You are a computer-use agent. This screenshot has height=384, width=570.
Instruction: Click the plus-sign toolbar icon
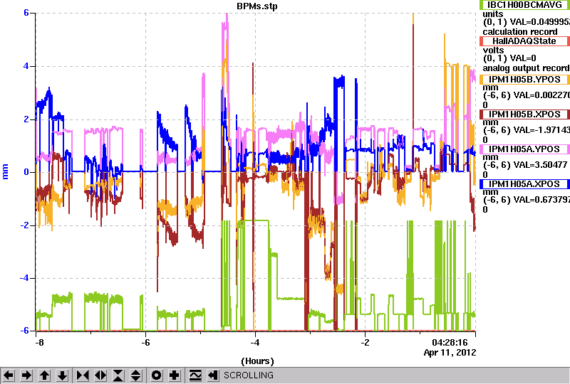point(175,375)
